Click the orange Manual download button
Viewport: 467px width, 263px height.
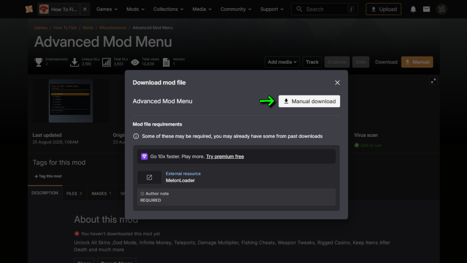[417, 62]
